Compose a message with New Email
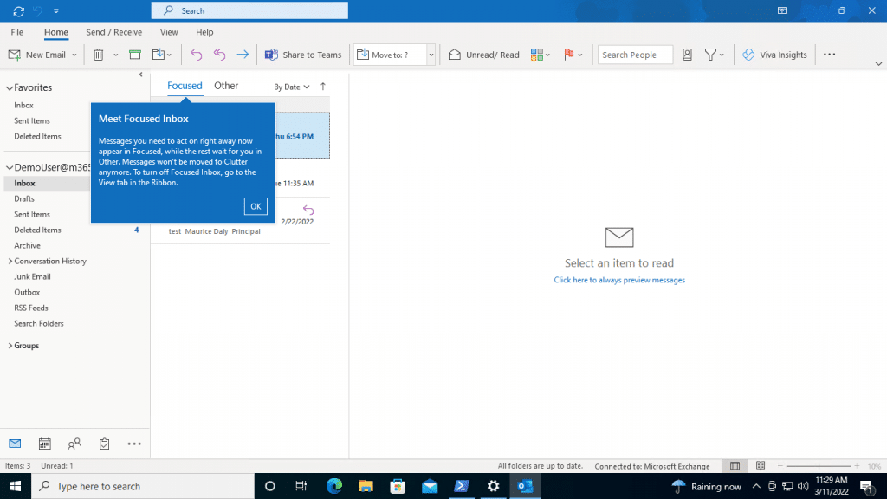The width and height of the screenshot is (887, 499). tap(37, 55)
